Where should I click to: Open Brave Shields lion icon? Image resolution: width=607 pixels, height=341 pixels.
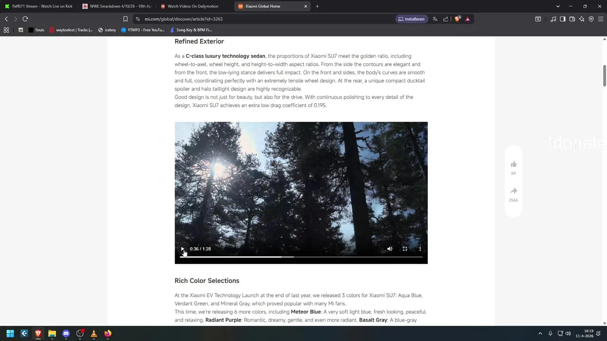click(x=457, y=19)
